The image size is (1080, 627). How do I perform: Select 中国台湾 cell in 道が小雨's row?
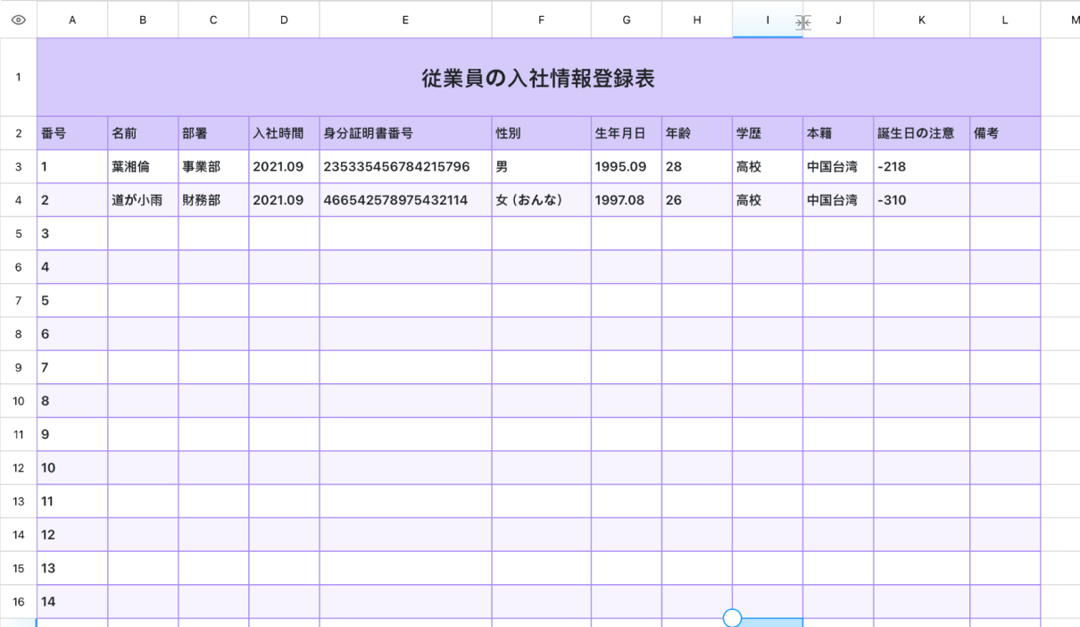[x=838, y=200]
